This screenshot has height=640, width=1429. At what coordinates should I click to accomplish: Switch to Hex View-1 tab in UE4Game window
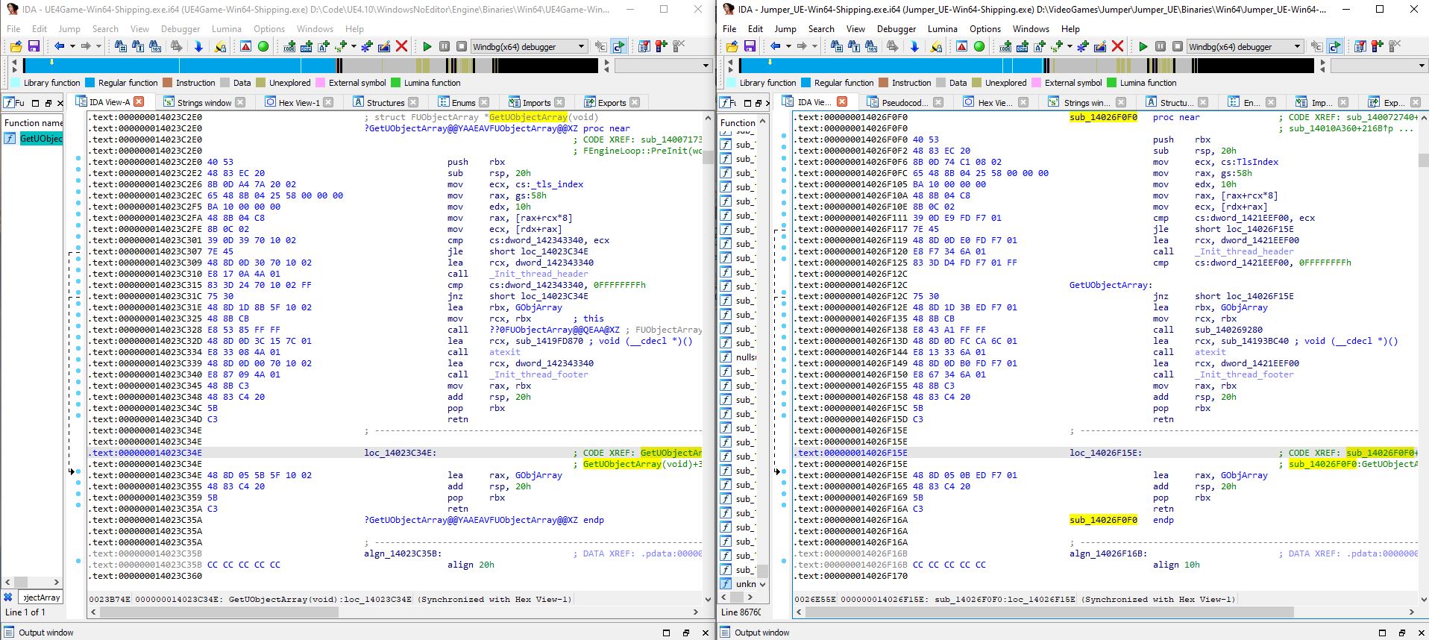point(299,102)
